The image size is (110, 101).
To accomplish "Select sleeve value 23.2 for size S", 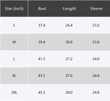I will pos(96,25).
